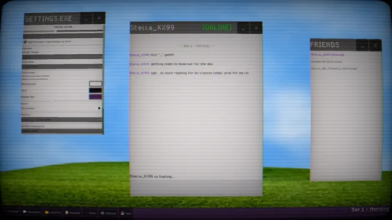Open the Colour Theme dropdown
Viewport: 392px width, 220px height.
62,57
